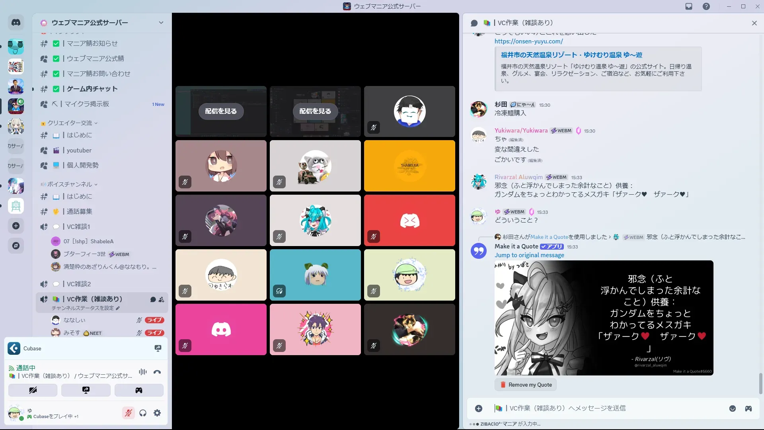Turn on camera in voice panel
Screen dimensions: 764x430
(x=33, y=390)
